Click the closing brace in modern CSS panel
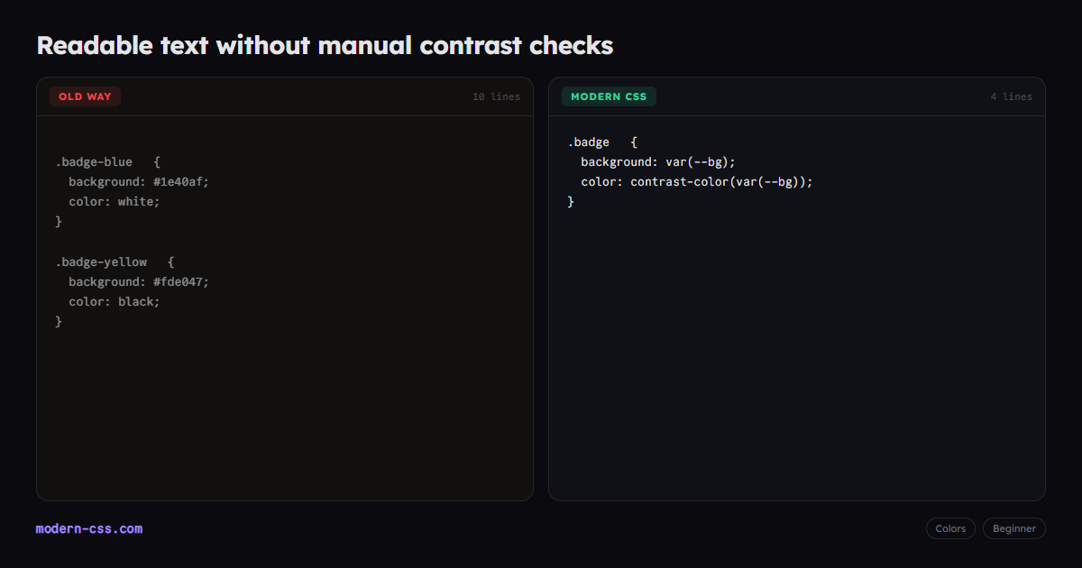Image resolution: width=1082 pixels, height=568 pixels. point(571,201)
